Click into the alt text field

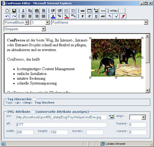[x=62, y=125]
